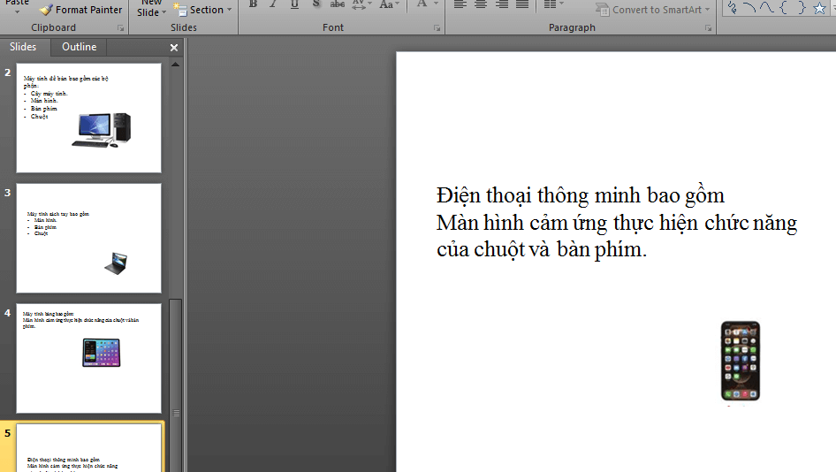Close the Slides/Outline pane with the X
Screen dimensions: 836x472
coord(174,48)
